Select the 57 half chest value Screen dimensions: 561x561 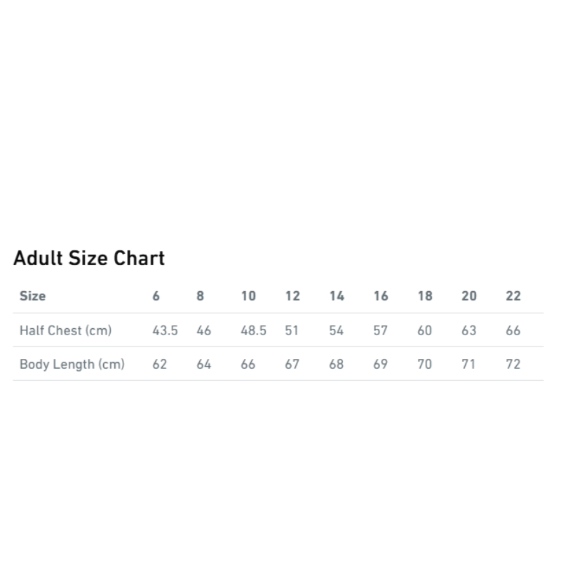point(381,330)
